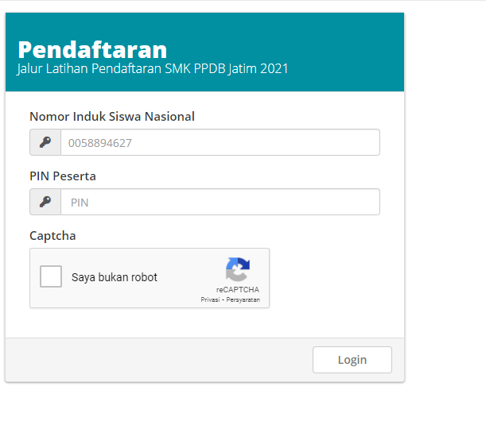Open the reCAPTCHA Persyaratan link

tap(243, 299)
